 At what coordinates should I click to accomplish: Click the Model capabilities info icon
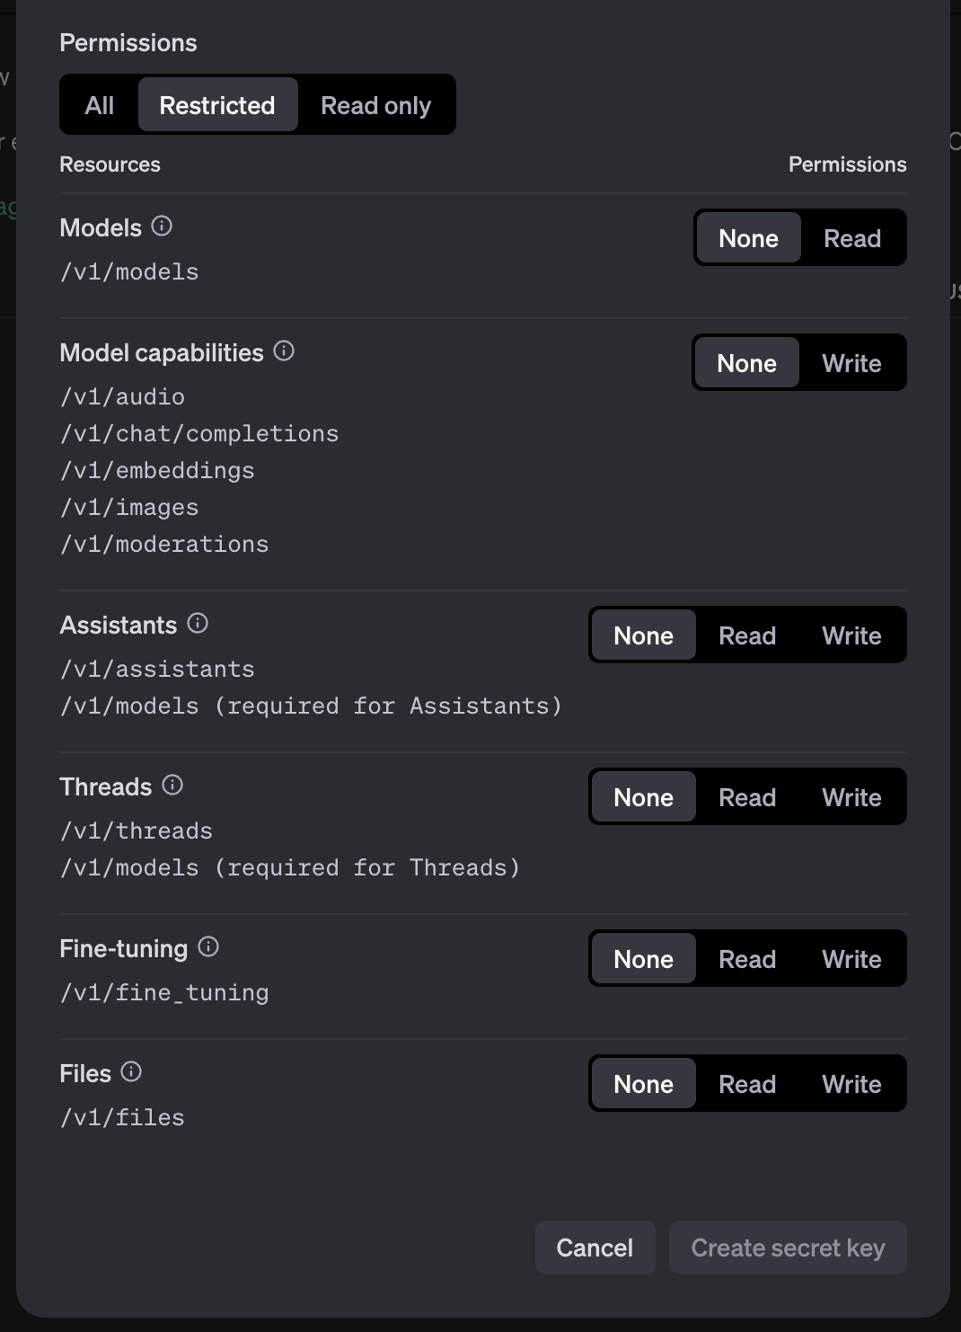point(286,352)
